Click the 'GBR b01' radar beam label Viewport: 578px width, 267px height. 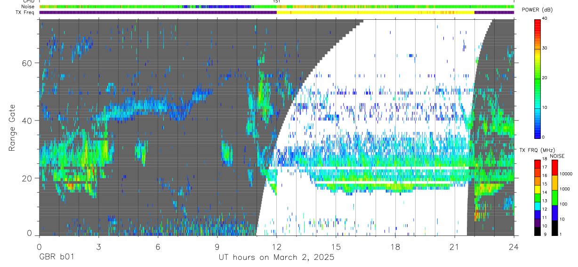pos(56,258)
